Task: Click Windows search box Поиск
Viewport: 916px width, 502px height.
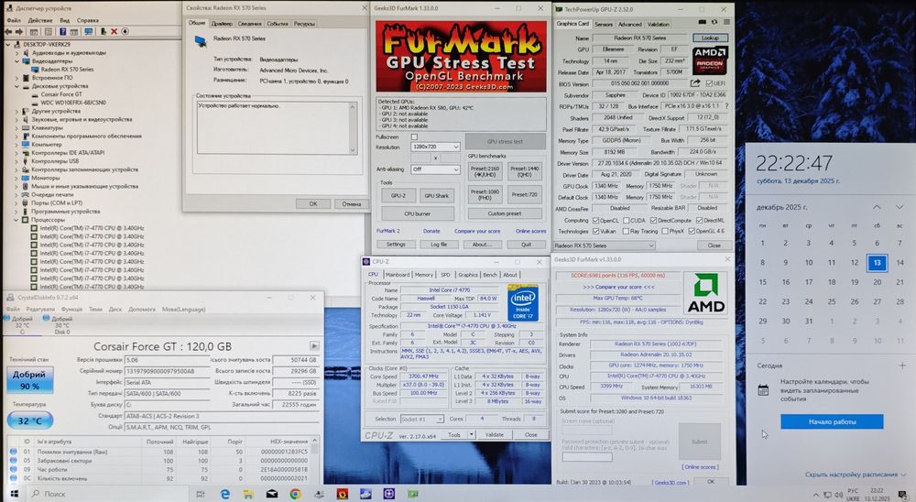Action: tap(108, 494)
